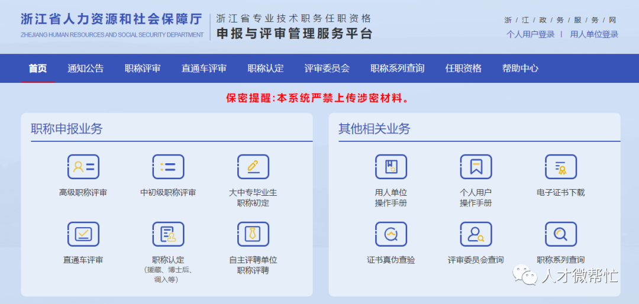Viewport: 639px width, 304px height.
Task: Click 职称系列查询 in the navigation bar
Action: point(398,69)
